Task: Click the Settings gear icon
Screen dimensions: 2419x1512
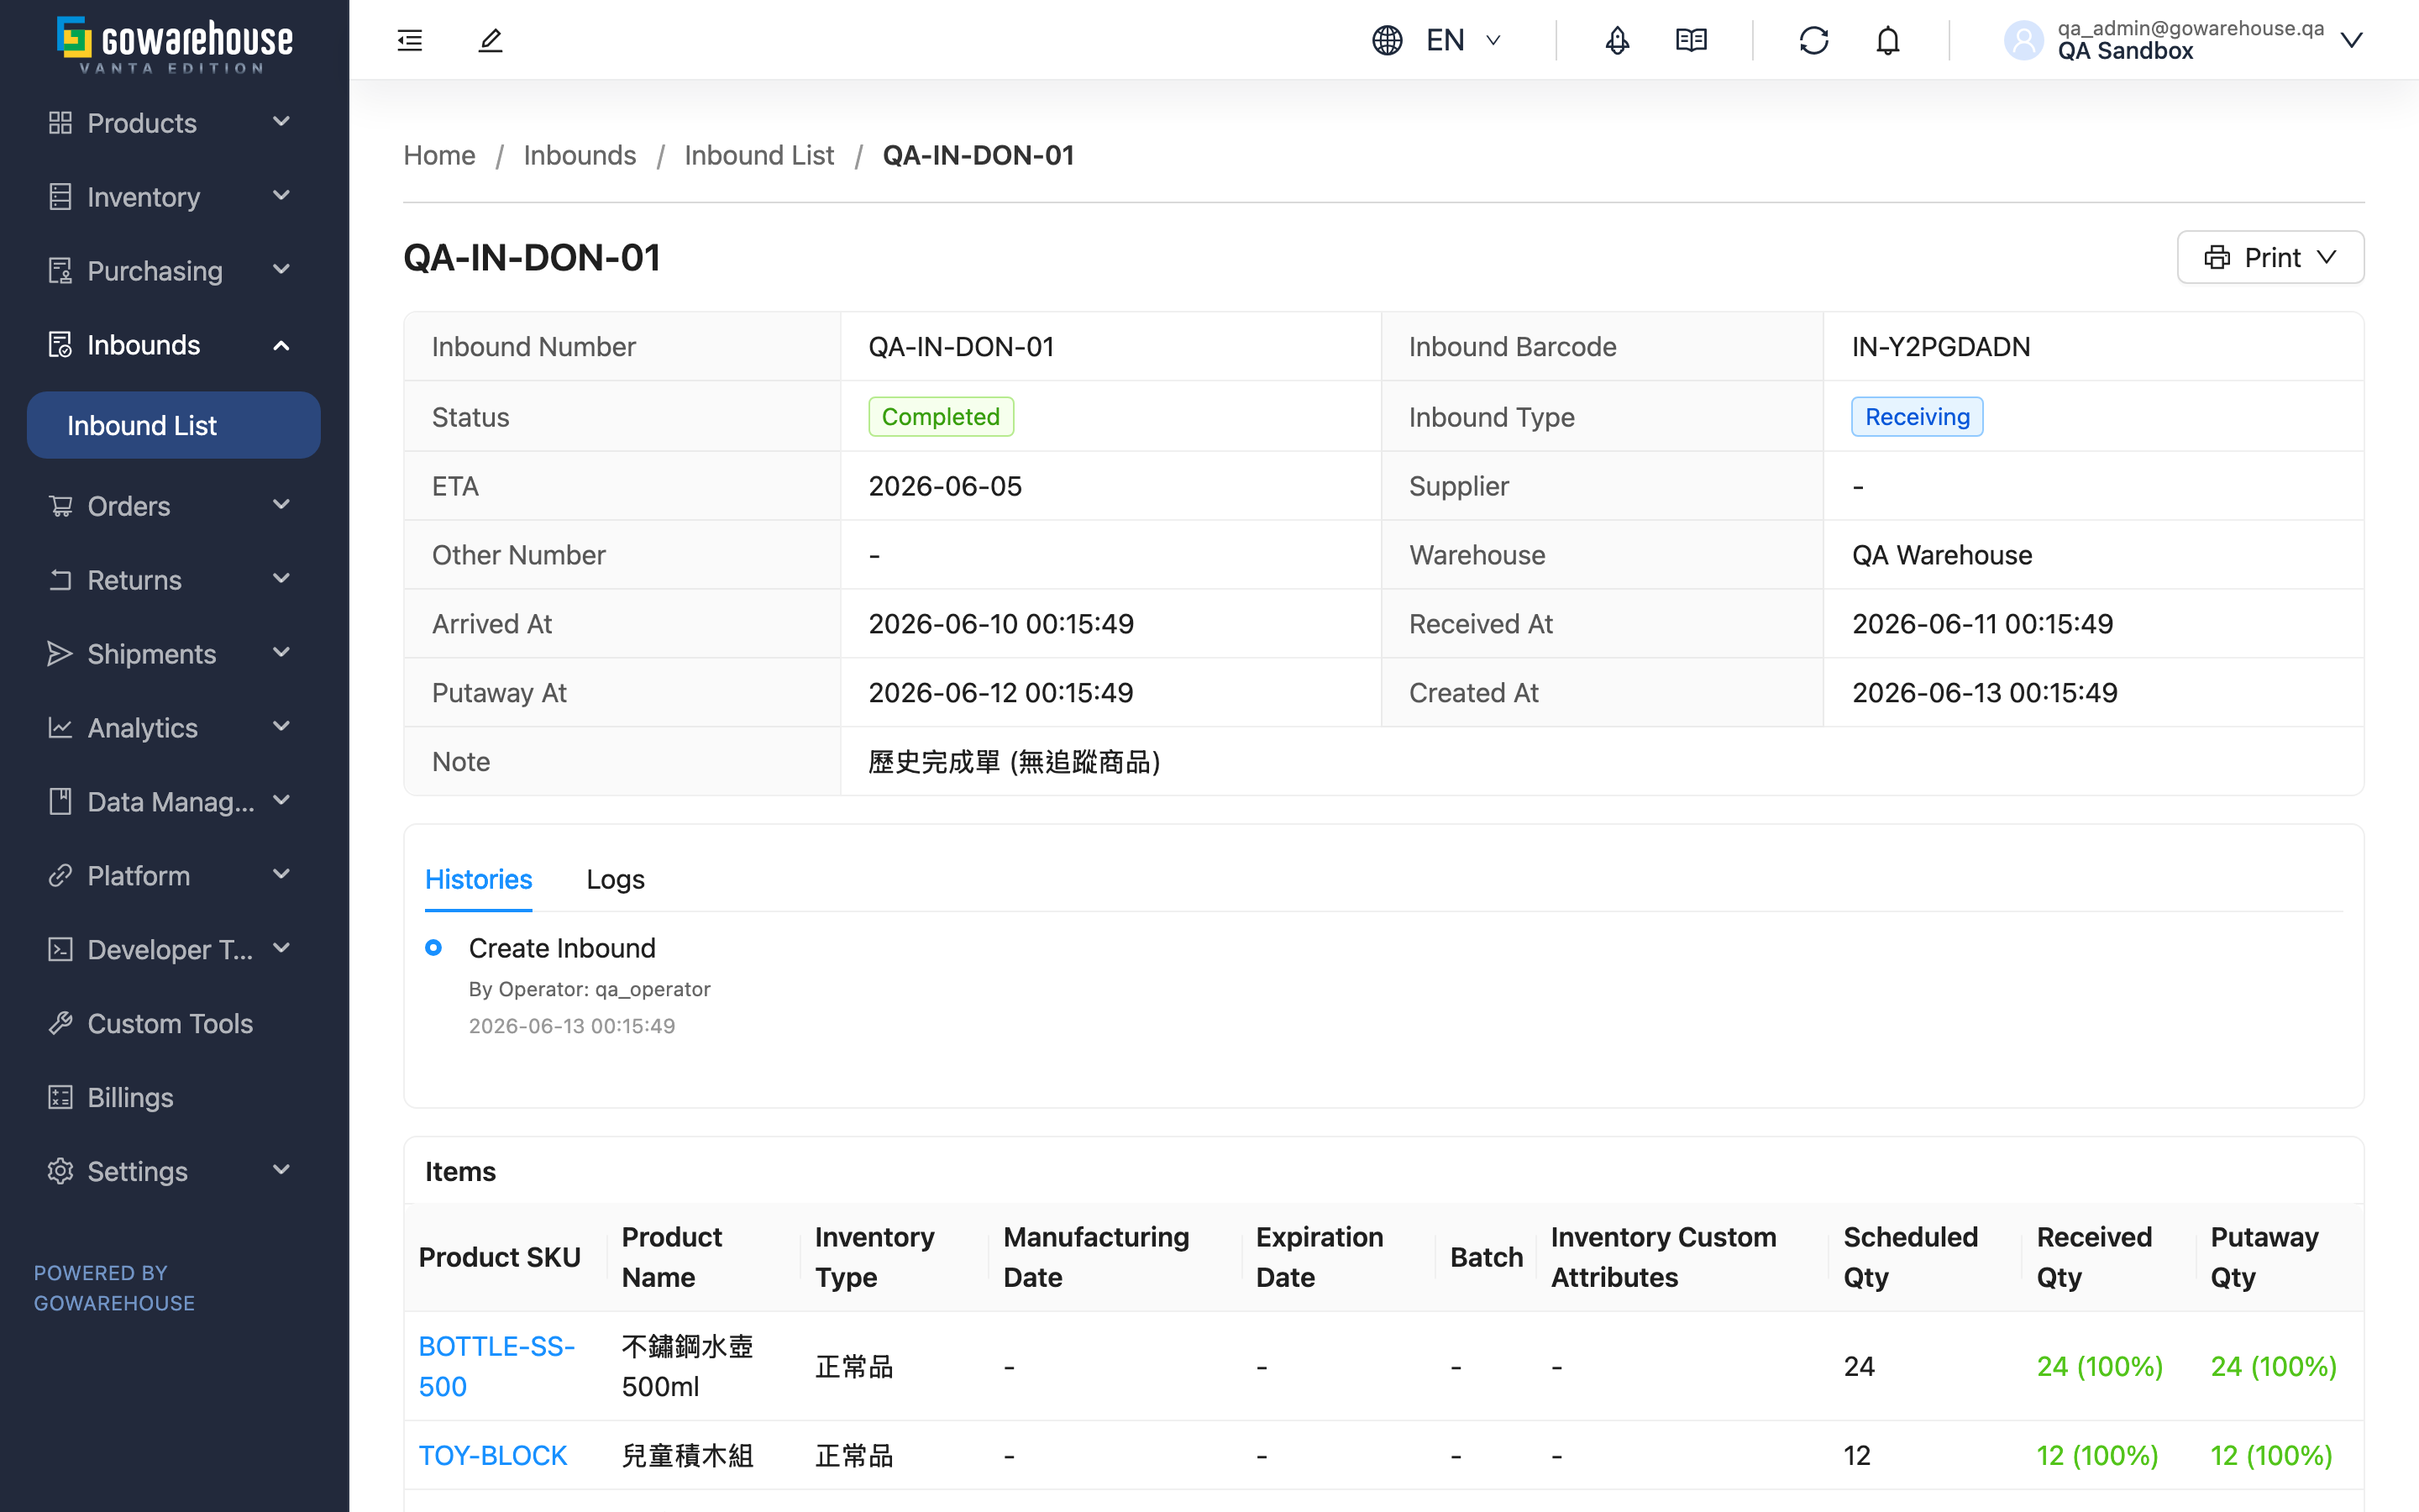Action: [60, 1171]
